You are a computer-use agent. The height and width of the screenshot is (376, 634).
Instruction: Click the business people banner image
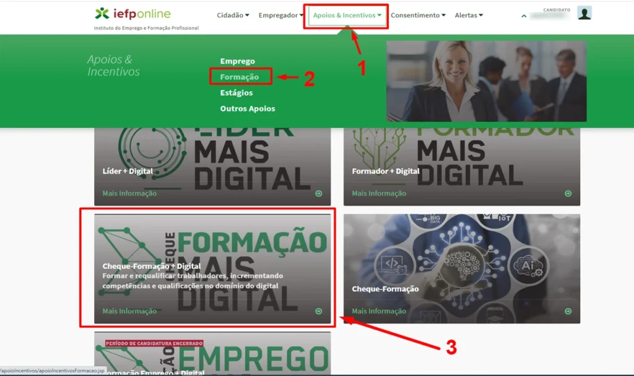click(487, 81)
